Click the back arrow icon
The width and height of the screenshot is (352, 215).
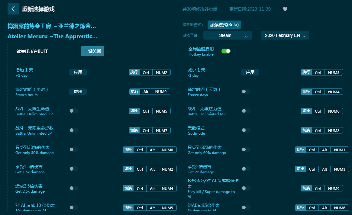tap(13, 9)
